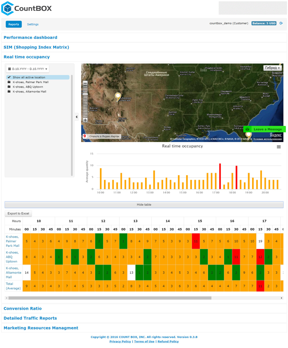The width and height of the screenshot is (288, 348).
Task: Click the logout icon next to balance
Action: pos(281,23)
